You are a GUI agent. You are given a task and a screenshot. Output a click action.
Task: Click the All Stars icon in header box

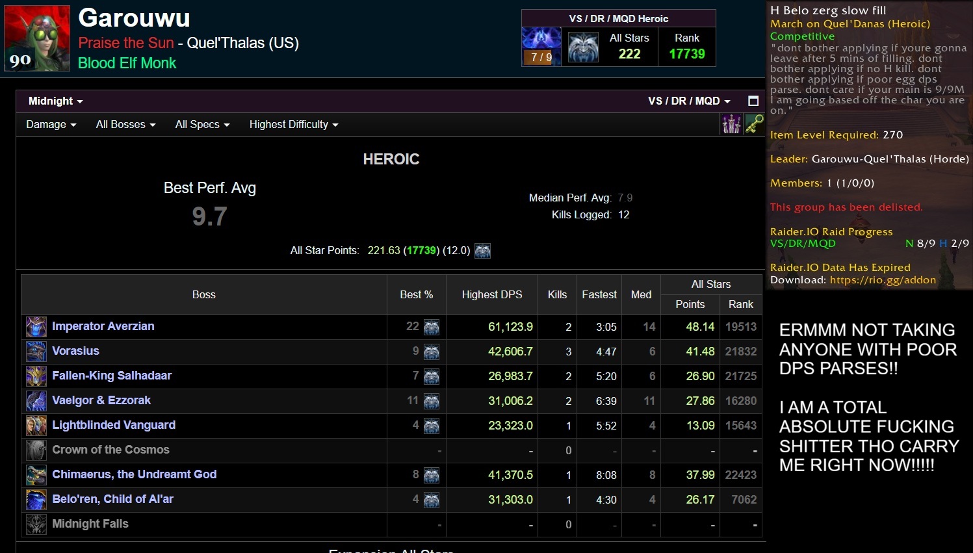pos(583,47)
